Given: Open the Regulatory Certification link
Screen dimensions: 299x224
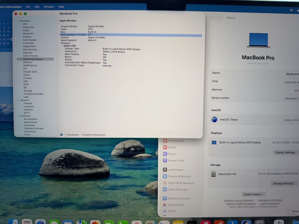Looking at the screenshot, I should 270,200.
